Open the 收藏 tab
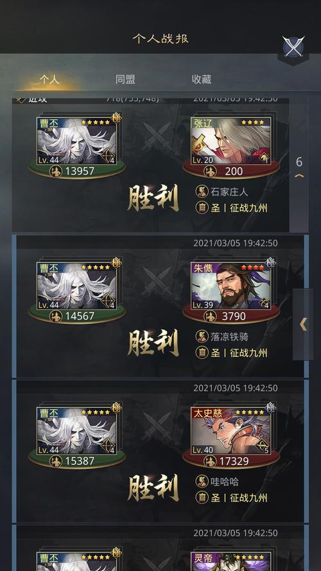321x571 pixels. pyautogui.click(x=202, y=79)
